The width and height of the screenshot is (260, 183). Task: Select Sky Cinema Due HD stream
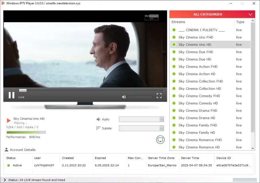click(x=210, y=59)
